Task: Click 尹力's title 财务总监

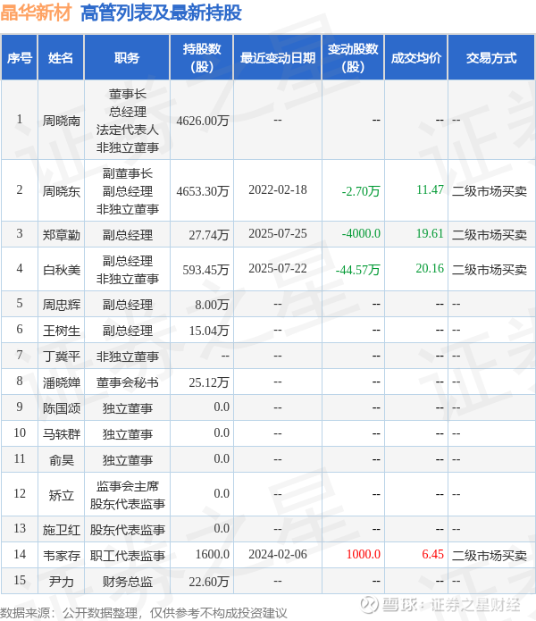Action: point(128,582)
